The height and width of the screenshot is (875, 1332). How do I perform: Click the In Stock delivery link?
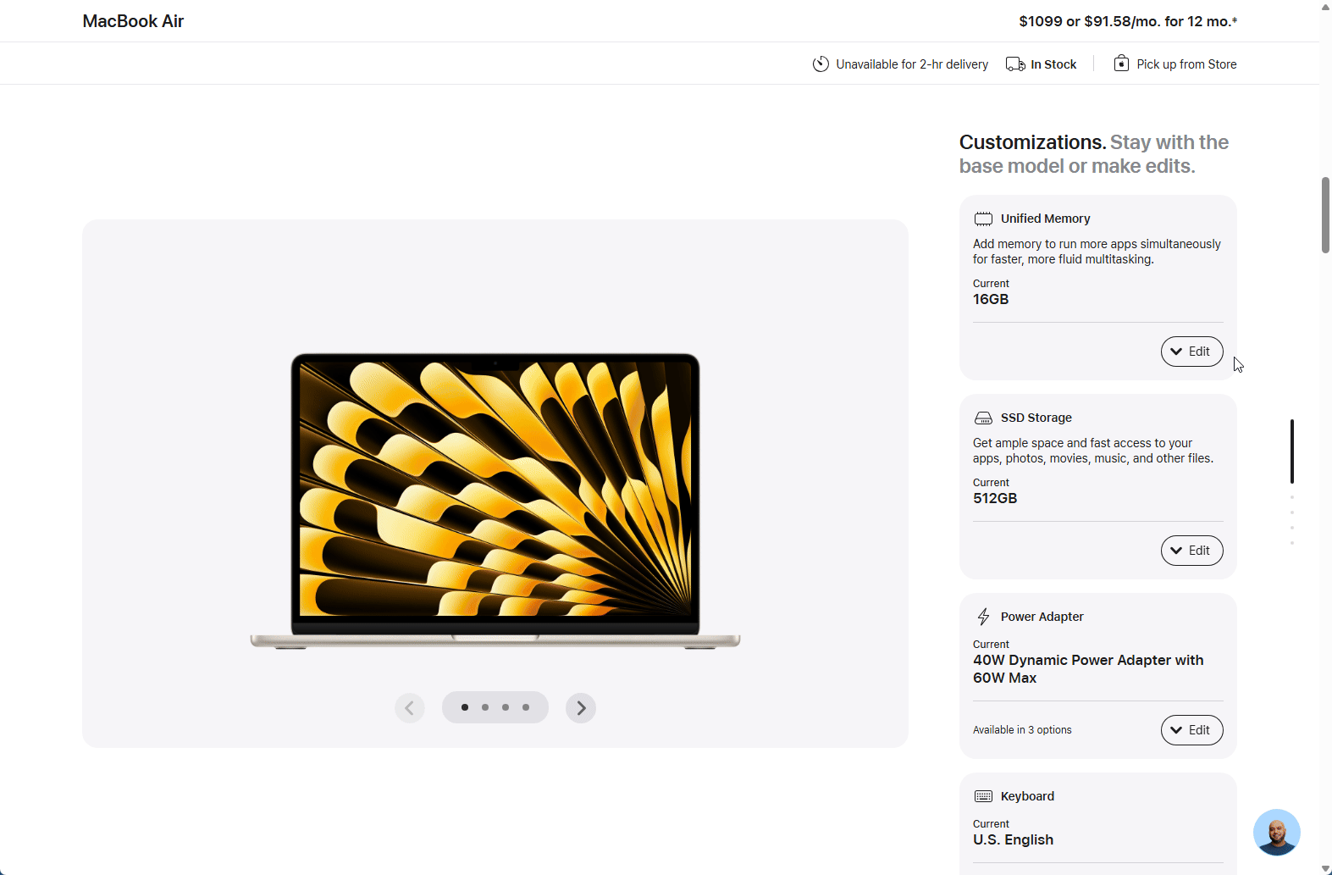[1053, 64]
